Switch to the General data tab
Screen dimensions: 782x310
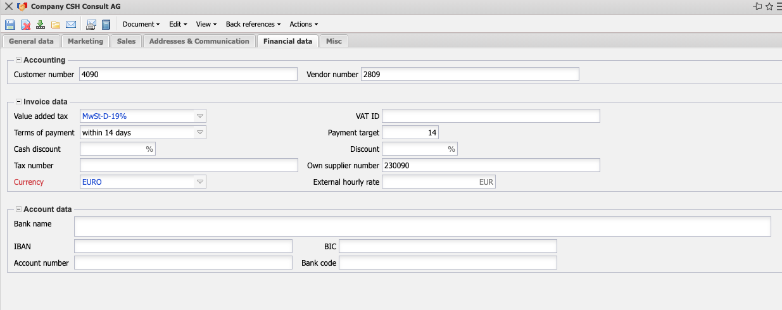coord(31,41)
